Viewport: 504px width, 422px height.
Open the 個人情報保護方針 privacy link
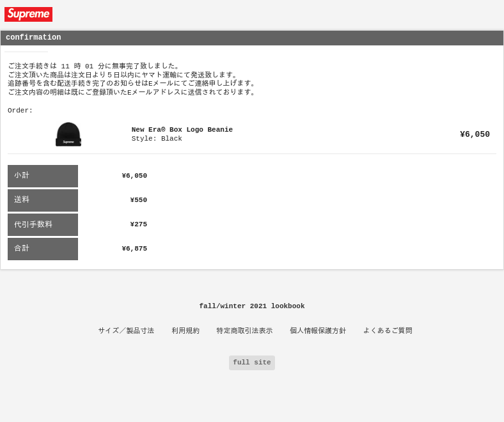click(x=318, y=331)
